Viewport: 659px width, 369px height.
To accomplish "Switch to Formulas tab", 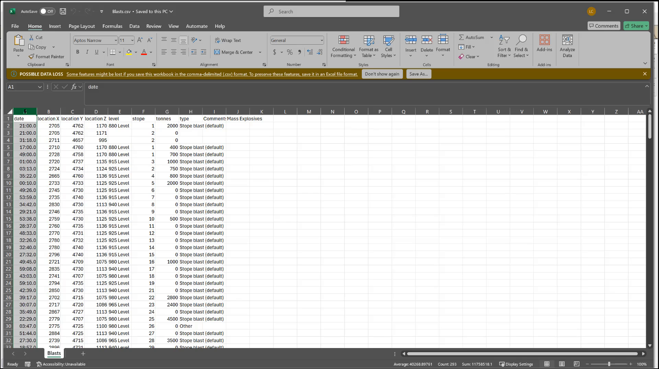I will pos(112,26).
